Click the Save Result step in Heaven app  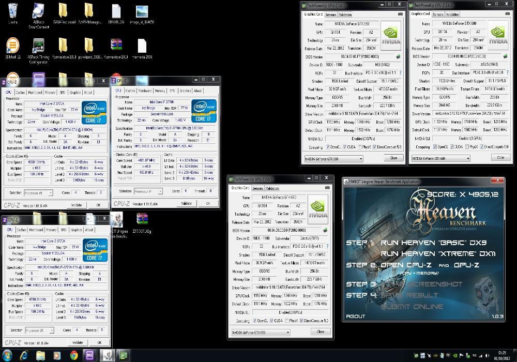(x=409, y=295)
